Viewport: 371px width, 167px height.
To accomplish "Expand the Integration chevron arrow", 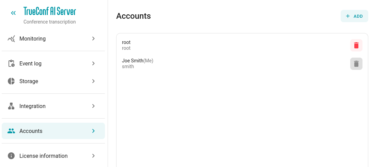I will click(x=93, y=106).
